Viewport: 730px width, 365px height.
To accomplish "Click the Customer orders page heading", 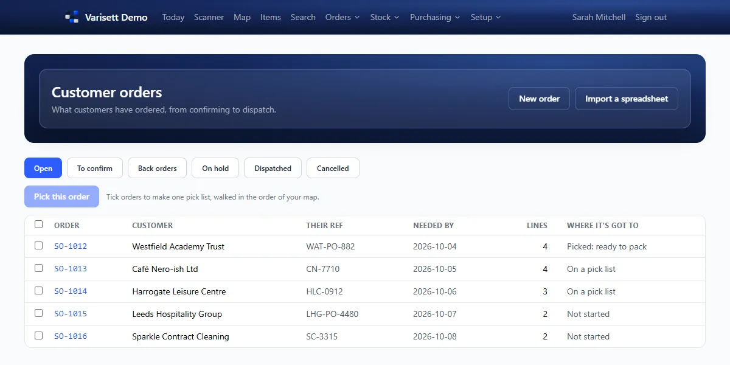I will pyautogui.click(x=107, y=92).
